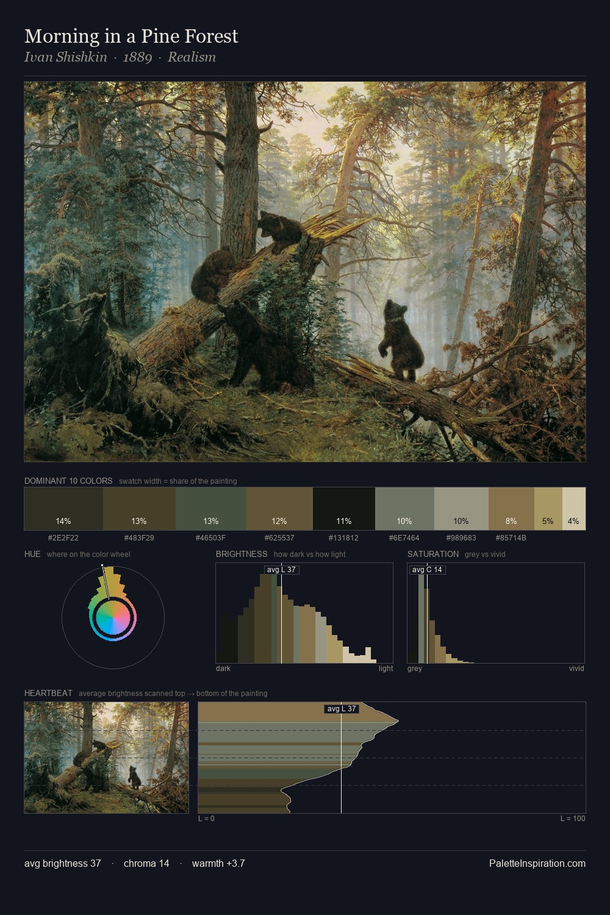Screen dimensions: 610x915
Task: Click the 'DOMINANT 10 COLORS' heading
Action: click(x=68, y=481)
